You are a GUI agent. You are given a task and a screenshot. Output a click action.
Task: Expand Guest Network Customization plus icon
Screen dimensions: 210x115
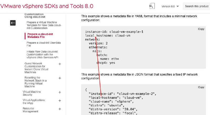pyautogui.click(x=60, y=64)
